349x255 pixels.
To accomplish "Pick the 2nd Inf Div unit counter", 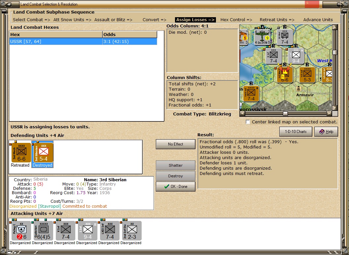I will point(131,231).
